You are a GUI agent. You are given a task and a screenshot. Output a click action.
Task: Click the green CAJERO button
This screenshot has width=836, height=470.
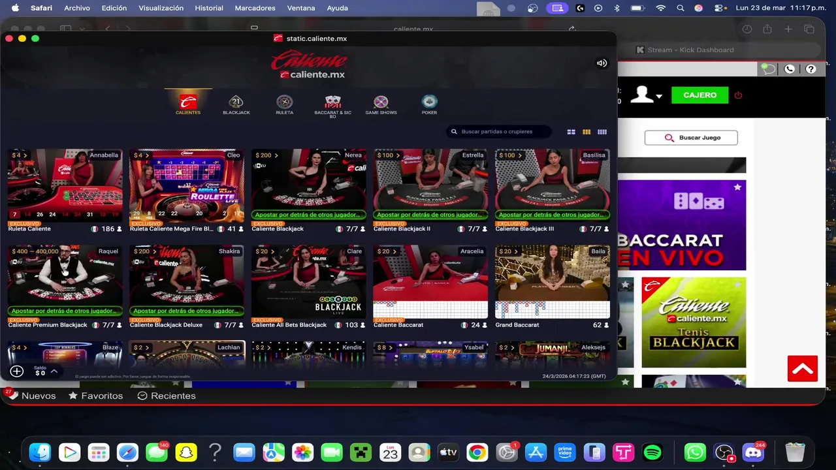(x=699, y=95)
